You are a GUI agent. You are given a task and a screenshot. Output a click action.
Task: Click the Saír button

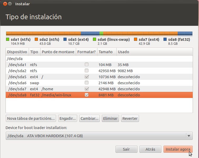(x=126, y=149)
